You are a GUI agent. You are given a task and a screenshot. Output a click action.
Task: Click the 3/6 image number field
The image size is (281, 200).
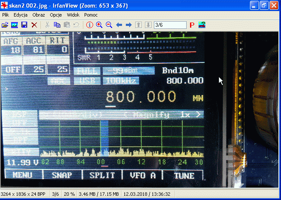pos(170,25)
